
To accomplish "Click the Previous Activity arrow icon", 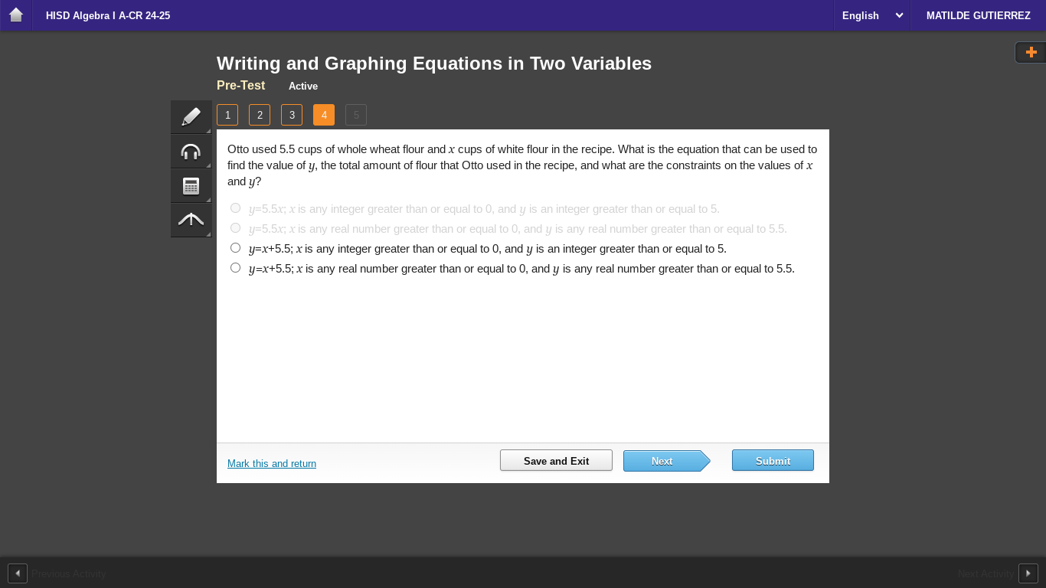I will (x=17, y=573).
